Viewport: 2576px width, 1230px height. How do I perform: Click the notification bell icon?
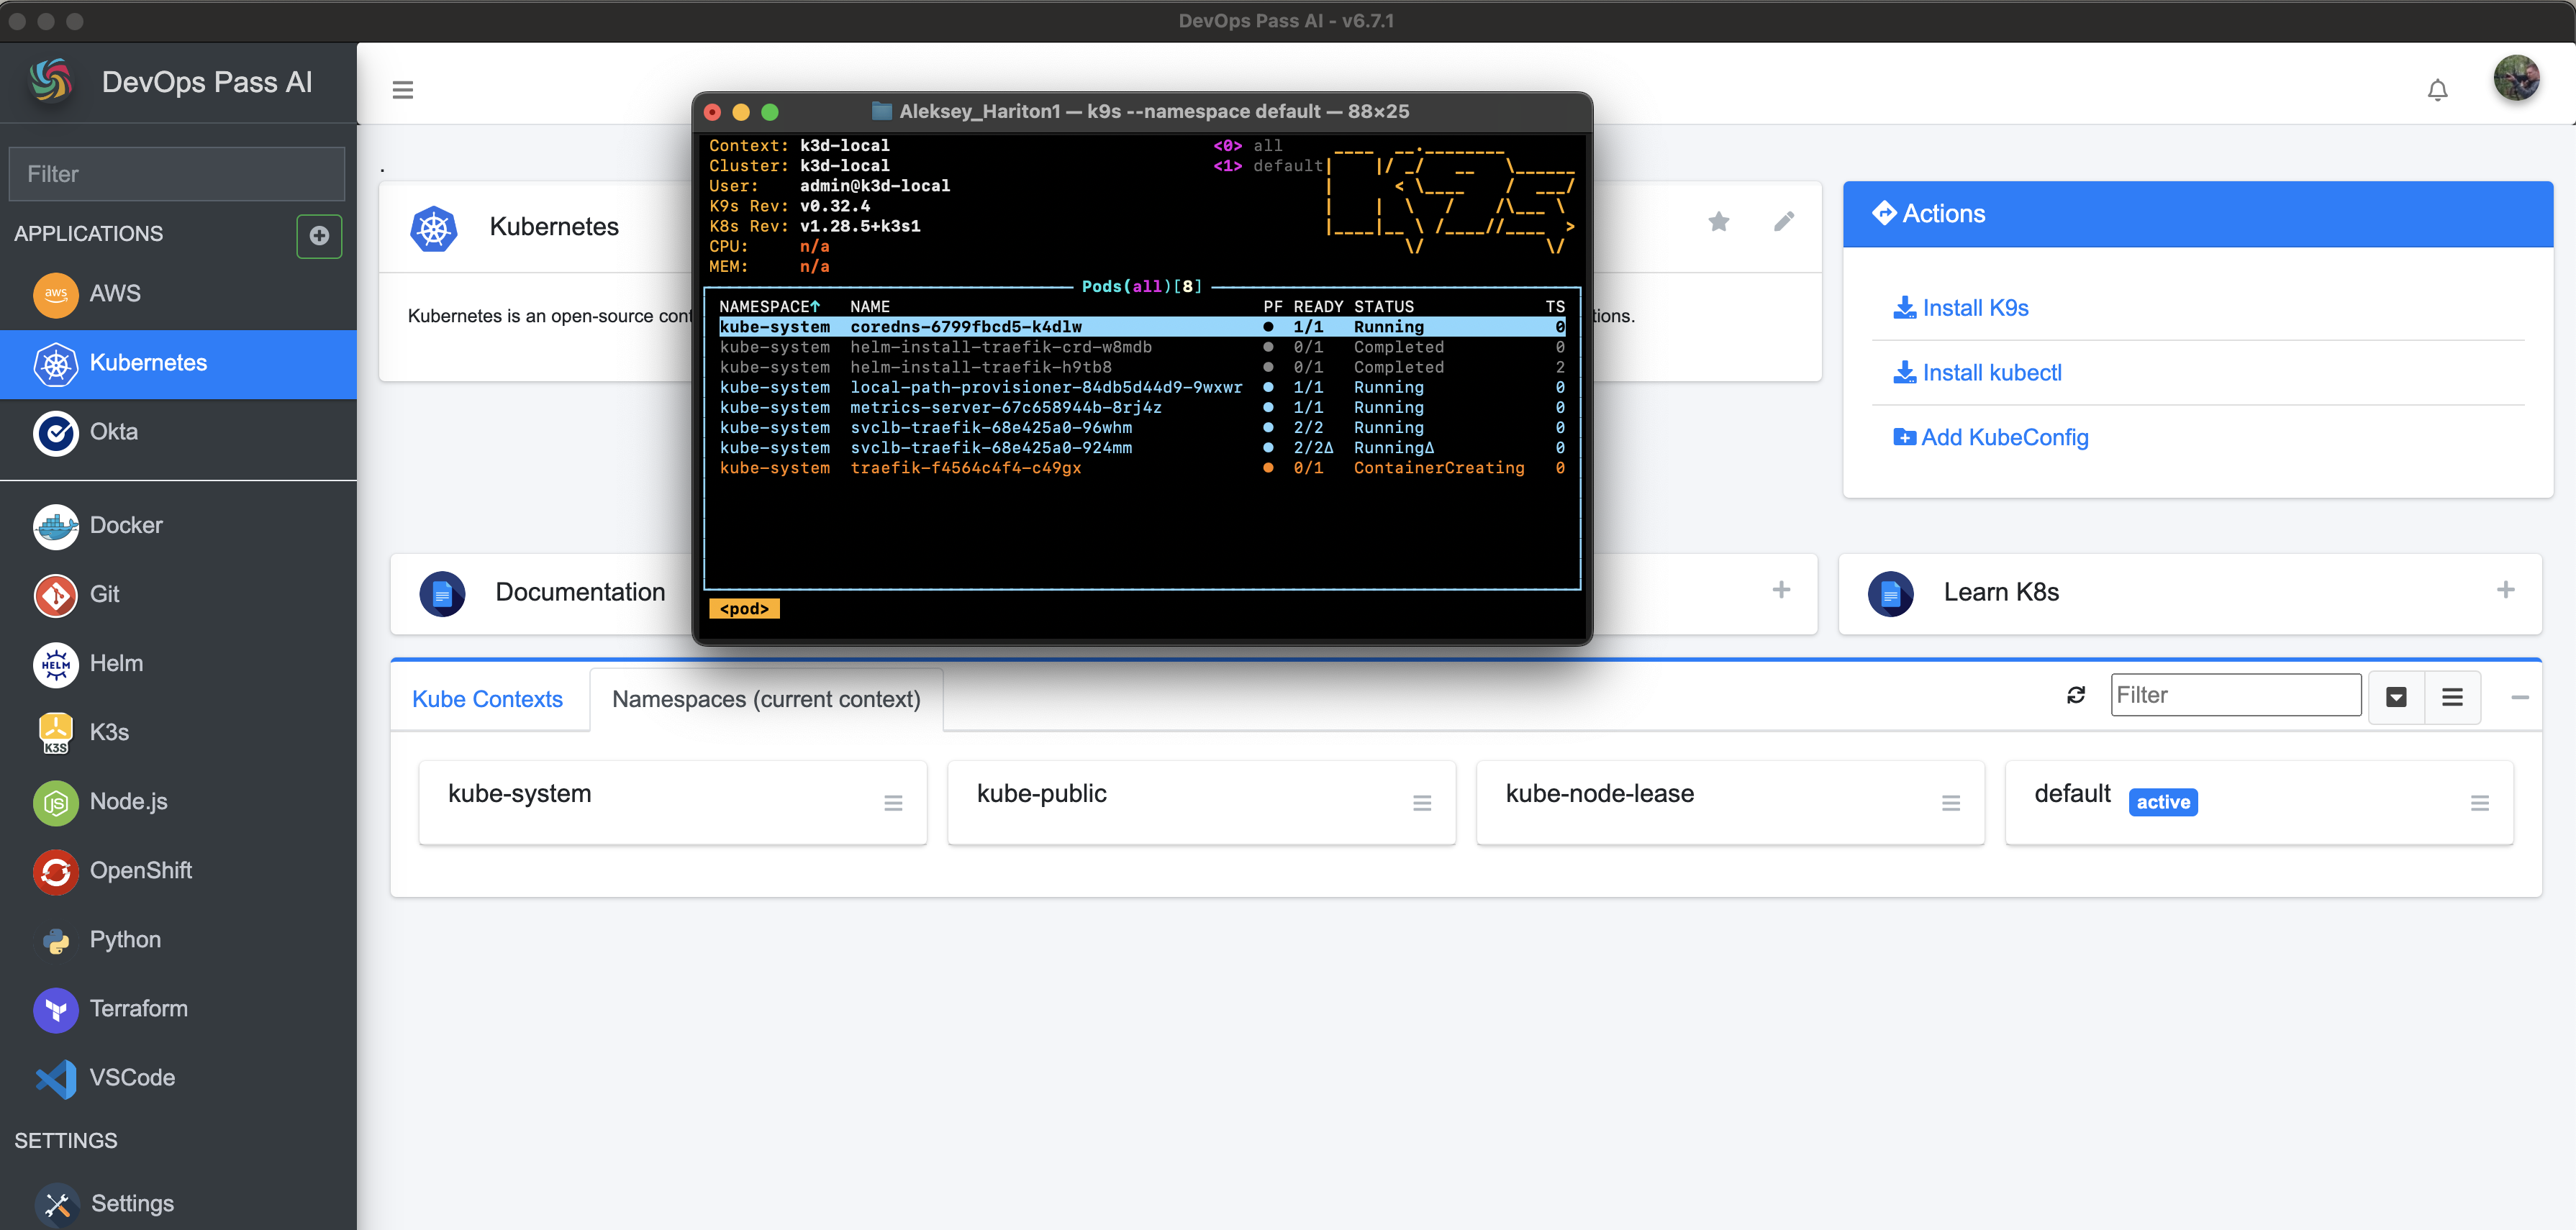2437,90
